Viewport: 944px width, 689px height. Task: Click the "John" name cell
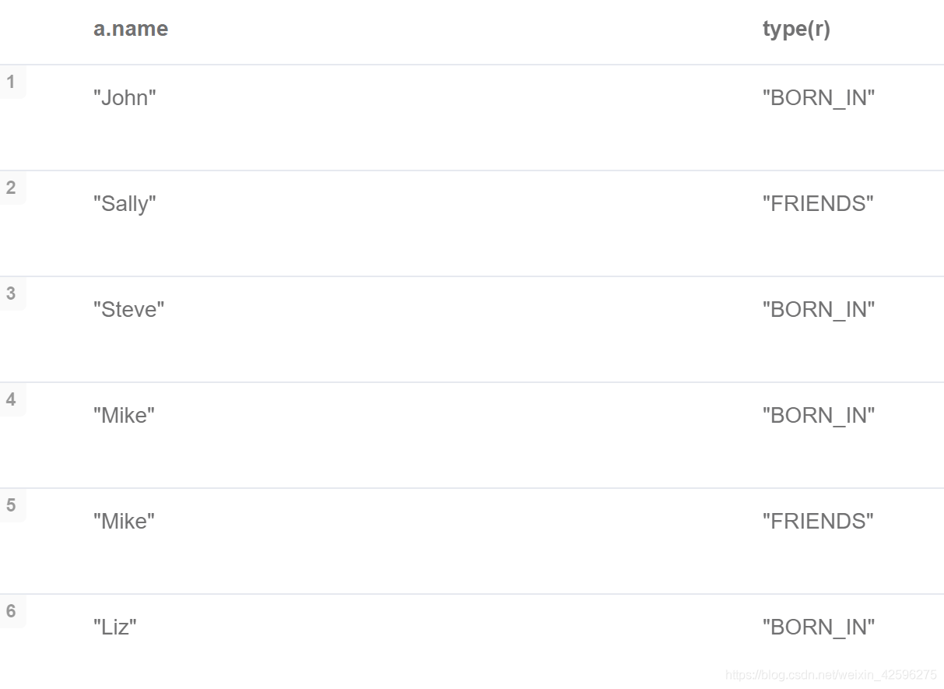click(125, 98)
